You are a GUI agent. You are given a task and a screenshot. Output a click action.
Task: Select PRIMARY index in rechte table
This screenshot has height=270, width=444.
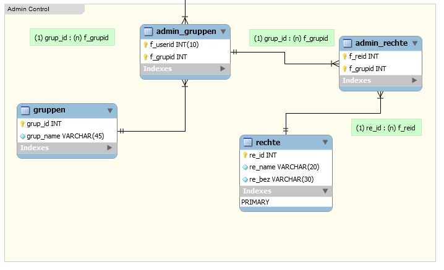click(255, 202)
